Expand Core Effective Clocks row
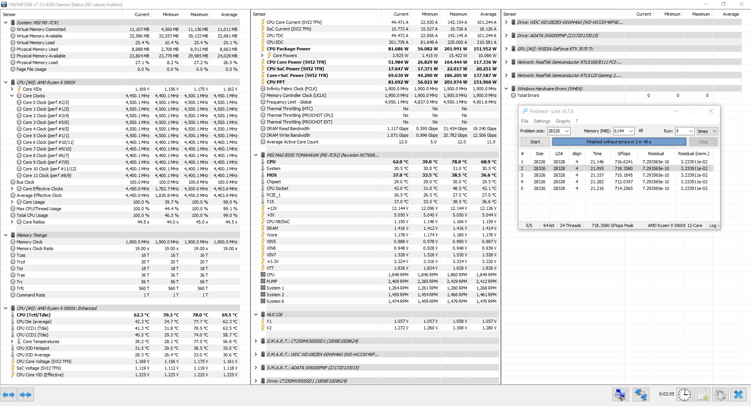Screen dimensions: 751x406 pyautogui.click(x=12, y=189)
